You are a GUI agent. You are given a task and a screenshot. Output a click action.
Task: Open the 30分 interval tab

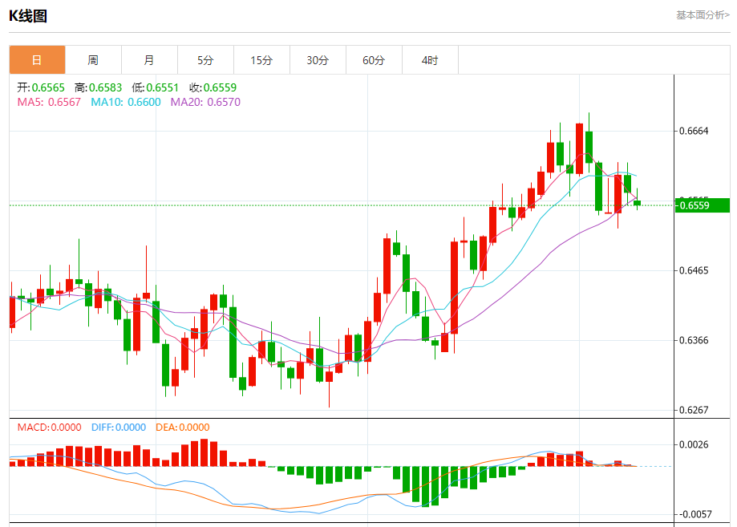[318, 60]
